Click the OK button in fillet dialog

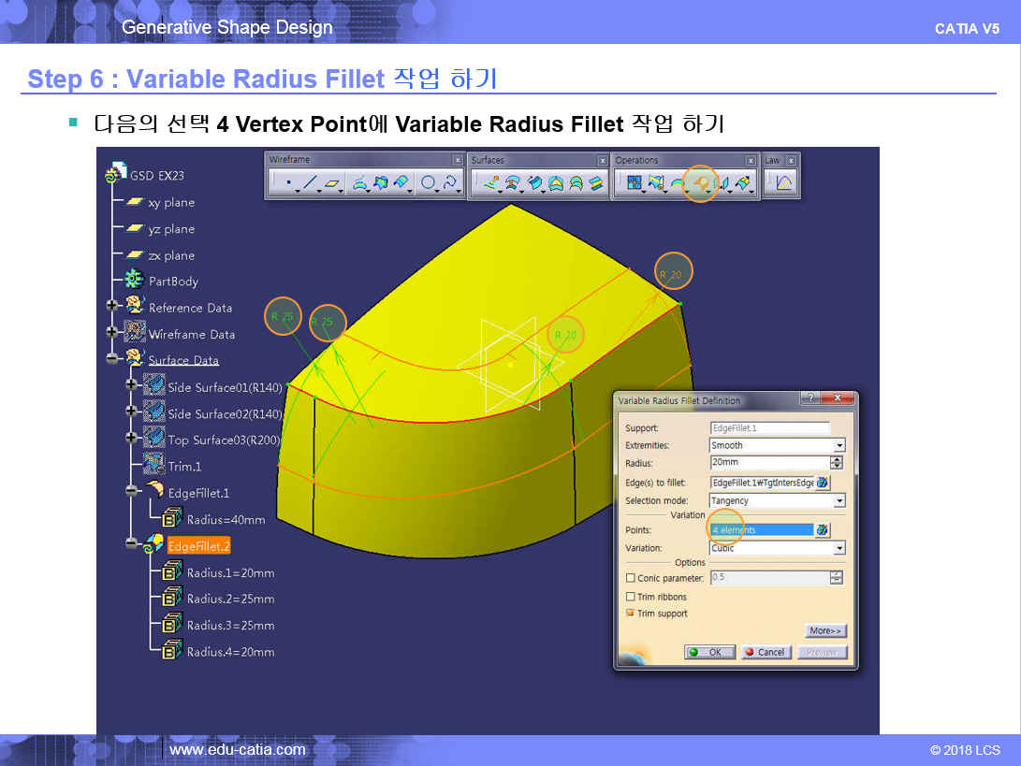pos(709,652)
